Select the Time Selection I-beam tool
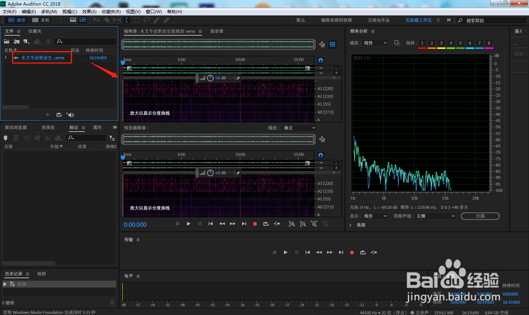The height and width of the screenshot is (315, 529). pos(126,20)
